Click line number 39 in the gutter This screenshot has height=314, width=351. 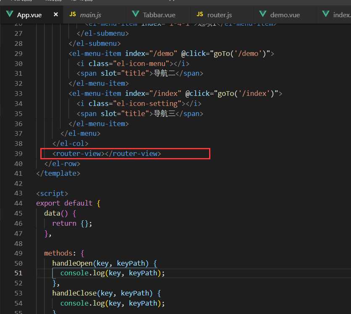18,154
